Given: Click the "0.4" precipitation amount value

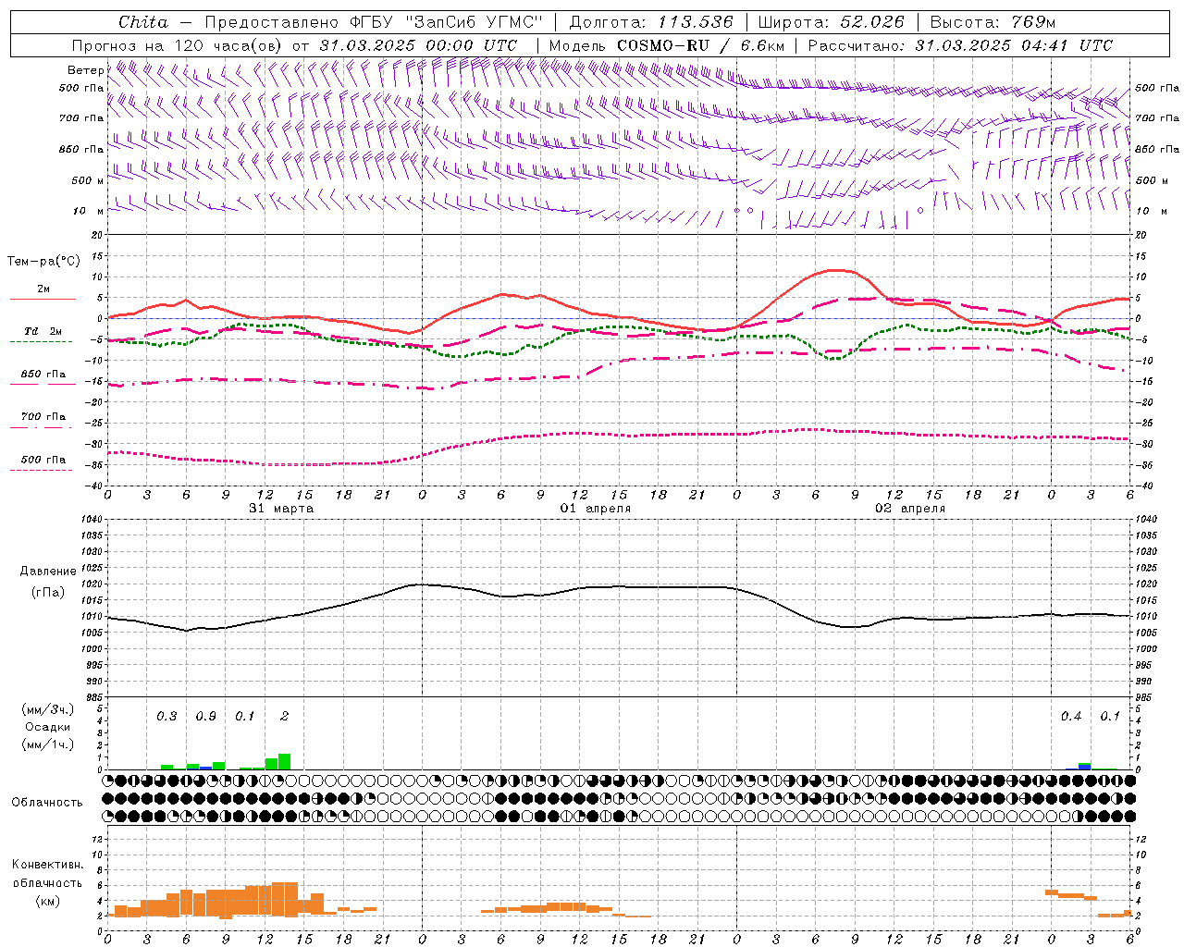Looking at the screenshot, I should pyautogui.click(x=1071, y=717).
